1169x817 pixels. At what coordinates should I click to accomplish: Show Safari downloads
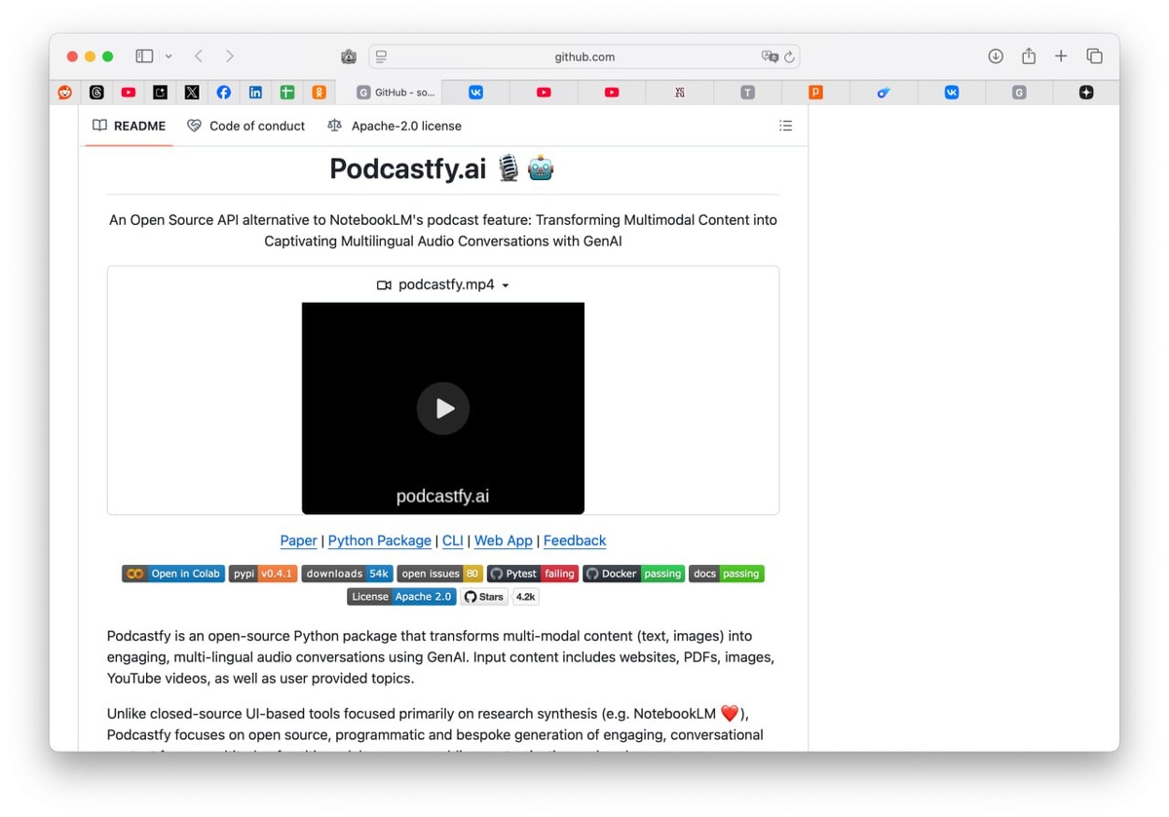point(996,56)
